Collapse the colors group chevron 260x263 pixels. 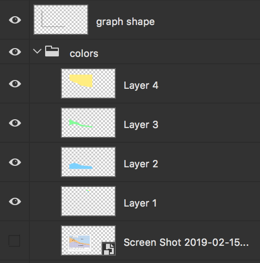(x=37, y=51)
